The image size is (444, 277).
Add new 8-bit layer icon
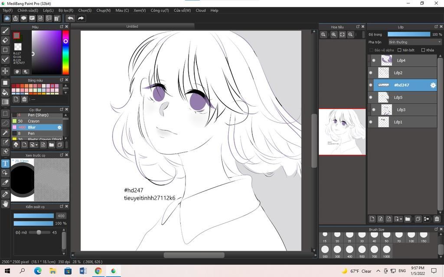(x=381, y=219)
